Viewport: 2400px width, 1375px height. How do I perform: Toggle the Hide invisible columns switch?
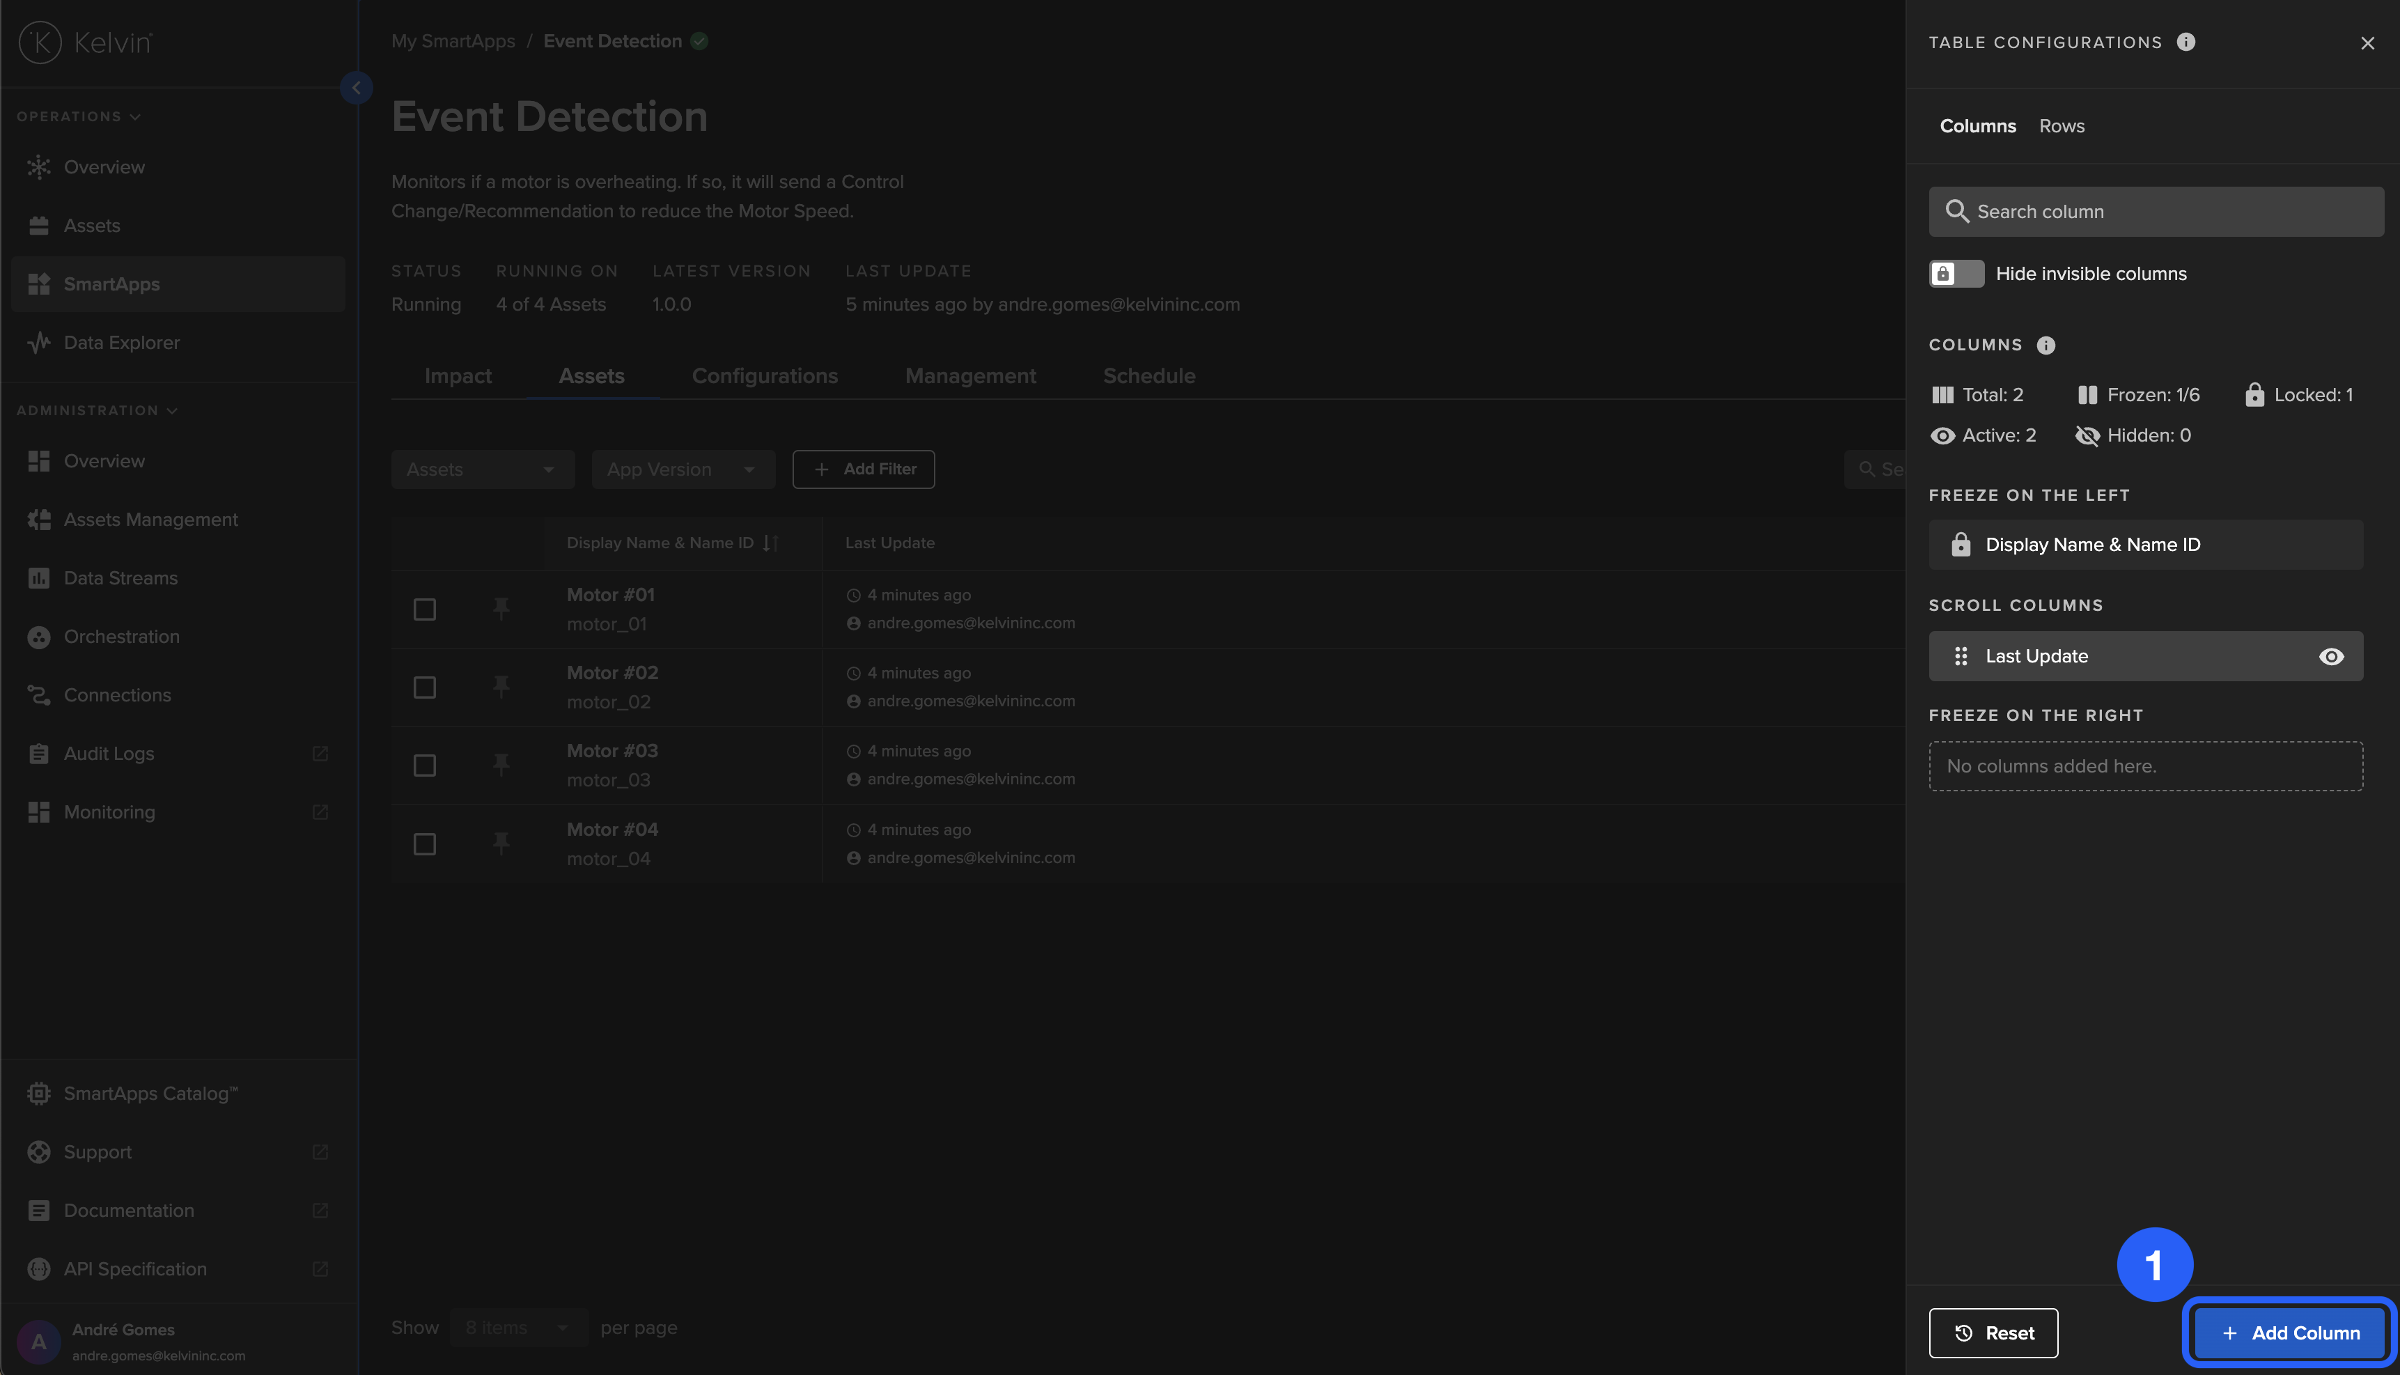pyautogui.click(x=1956, y=274)
